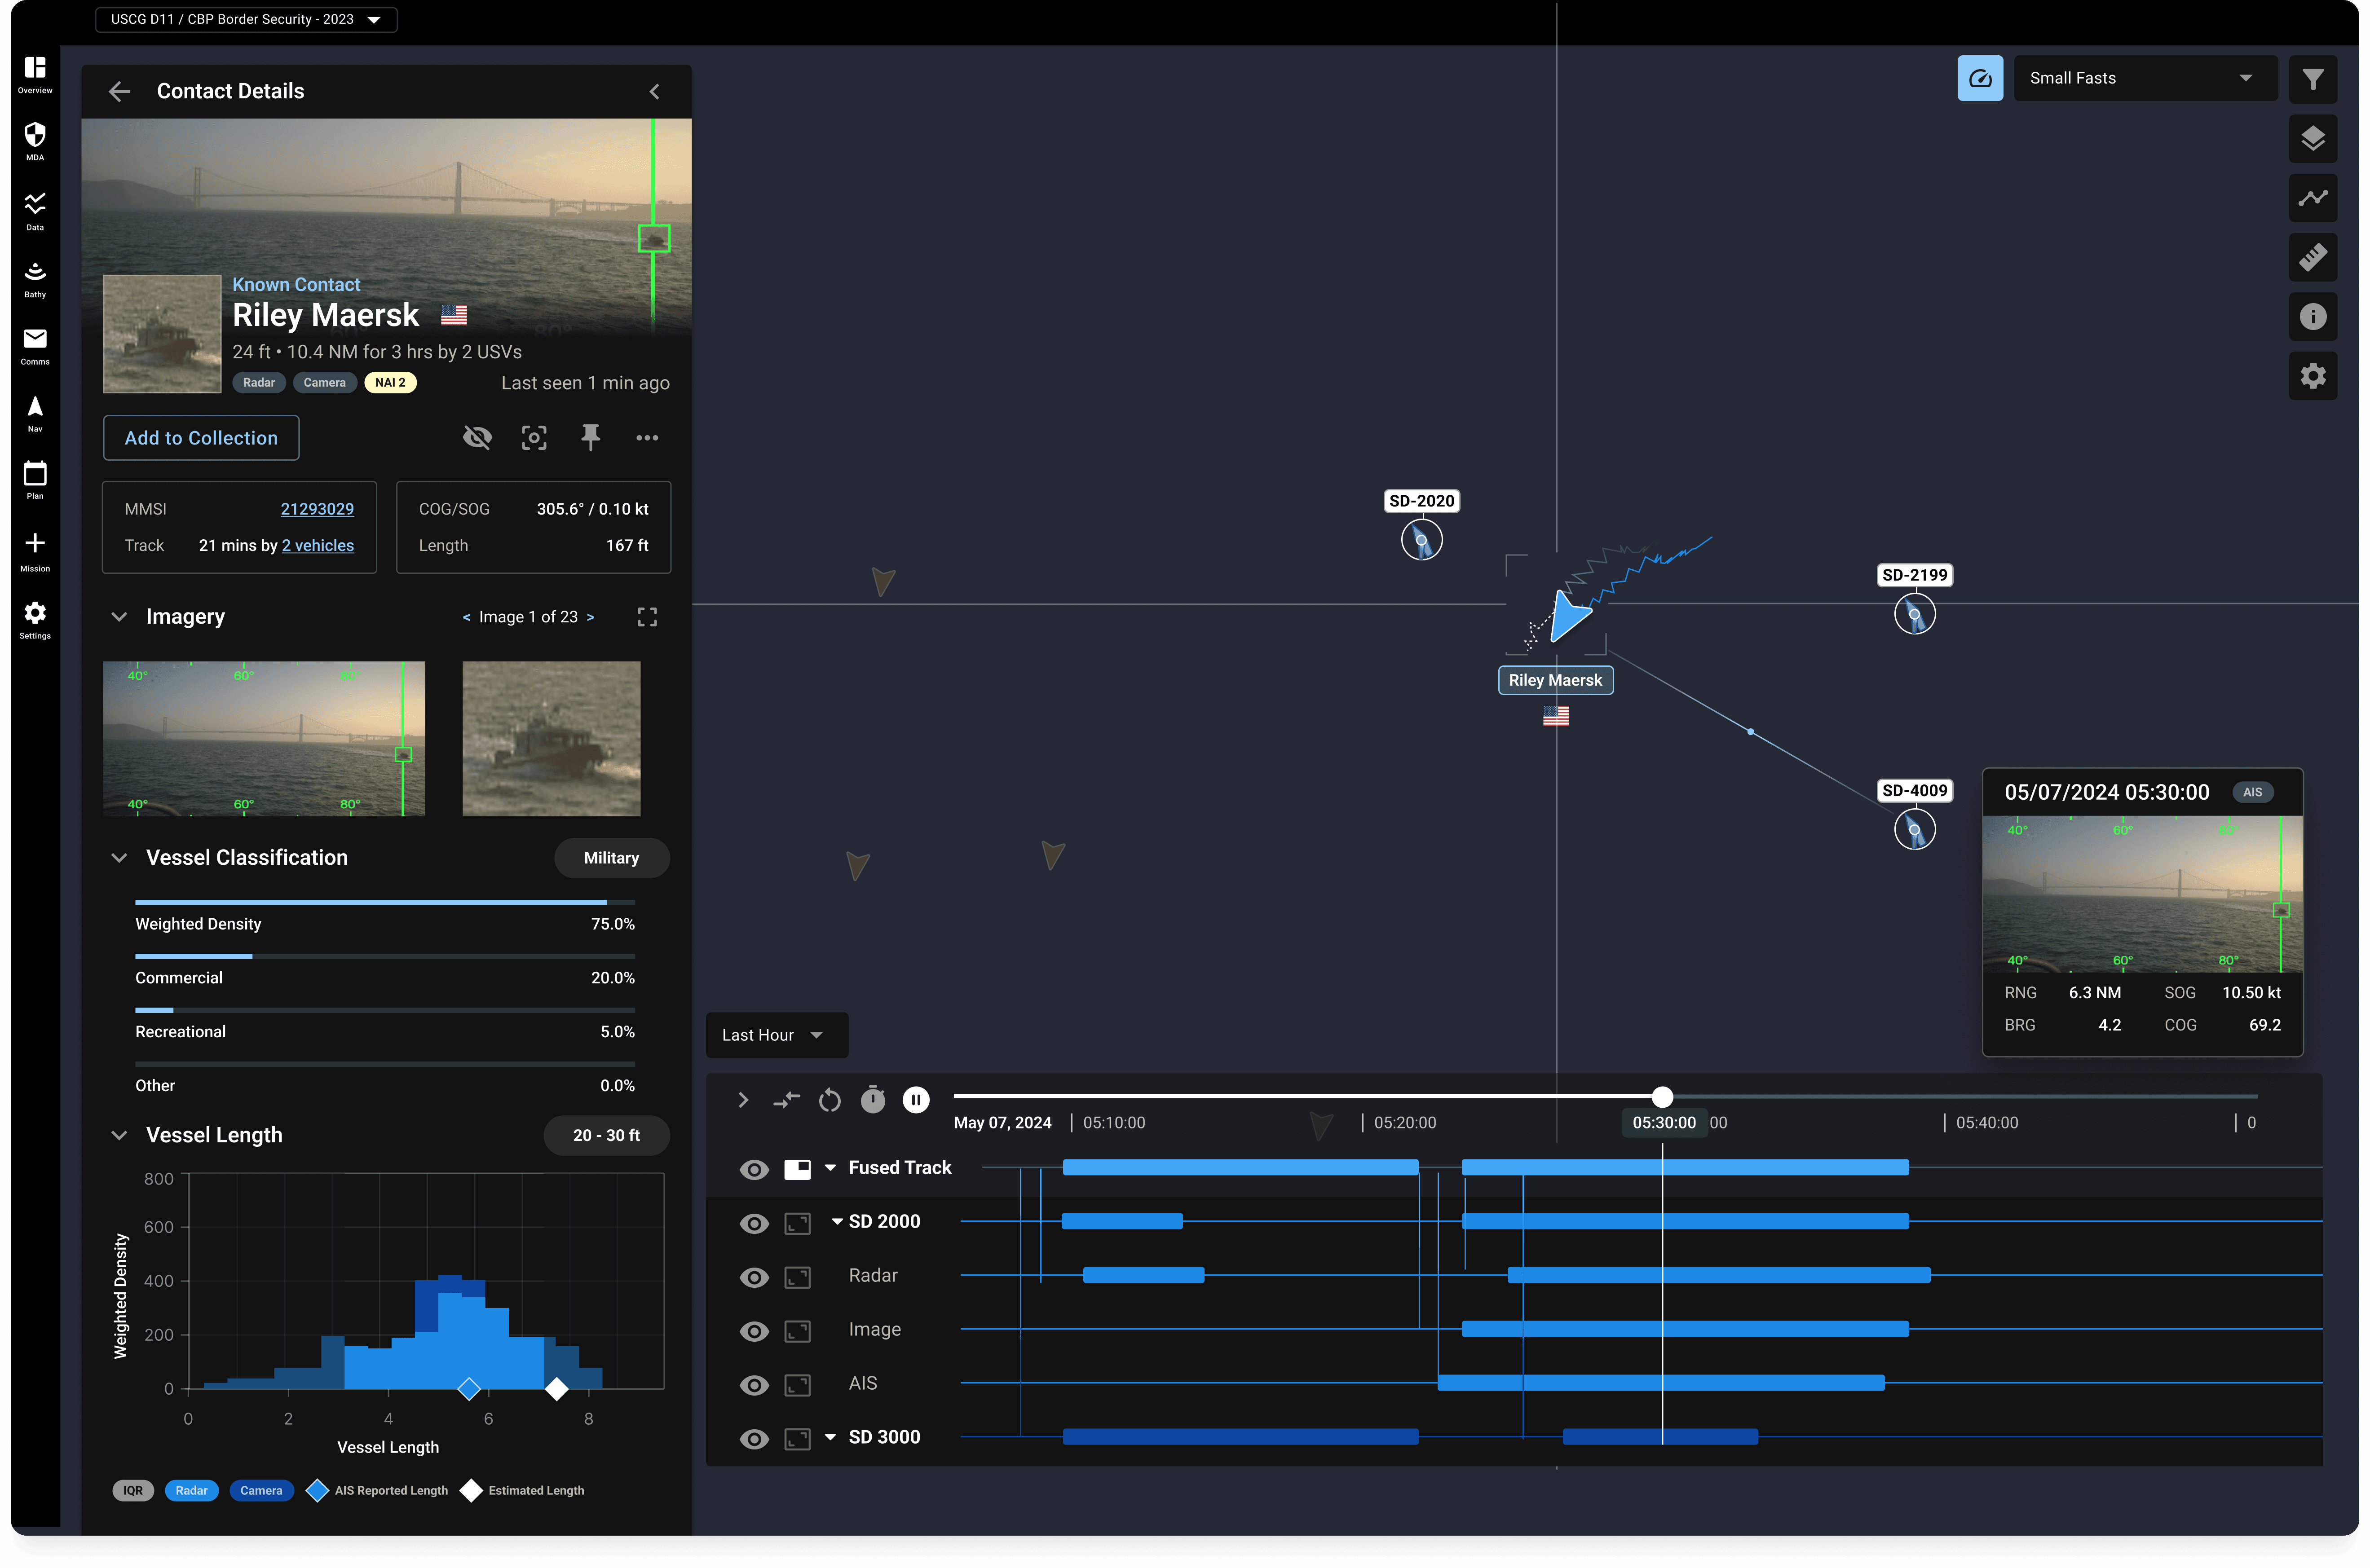Screen dimensions: 2370x1568
Task: Open the three-dots more options menu
Action: [647, 437]
